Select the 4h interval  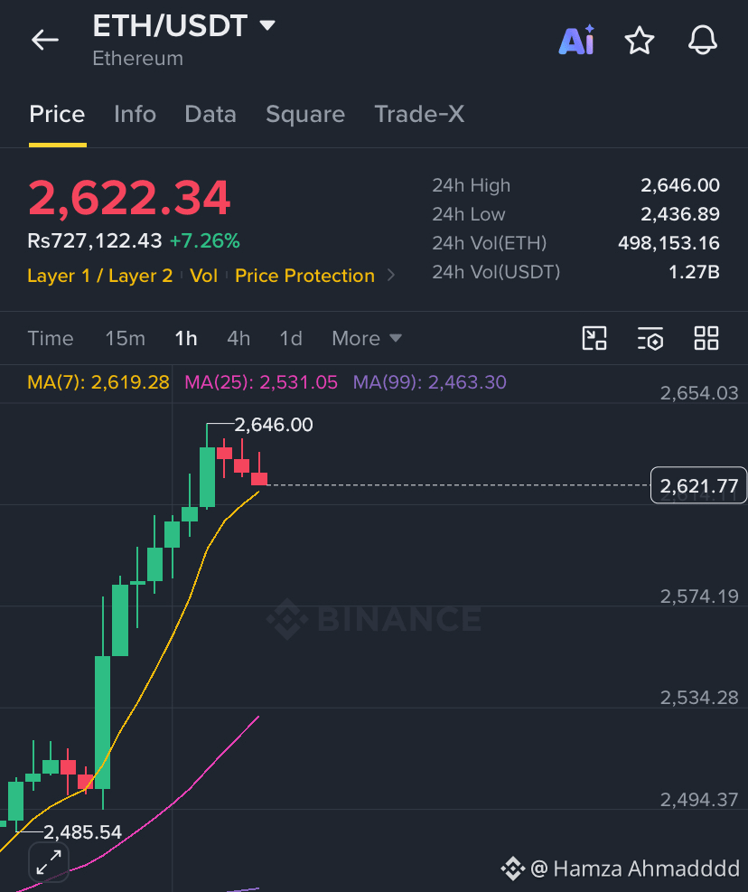click(238, 339)
